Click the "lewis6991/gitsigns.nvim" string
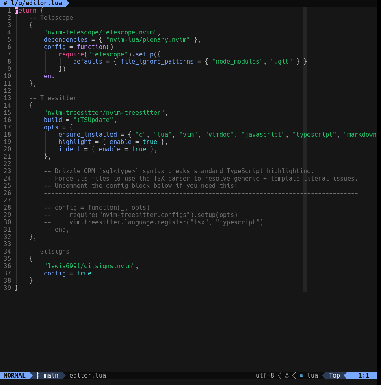The width and height of the screenshot is (381, 385). pos(89,266)
